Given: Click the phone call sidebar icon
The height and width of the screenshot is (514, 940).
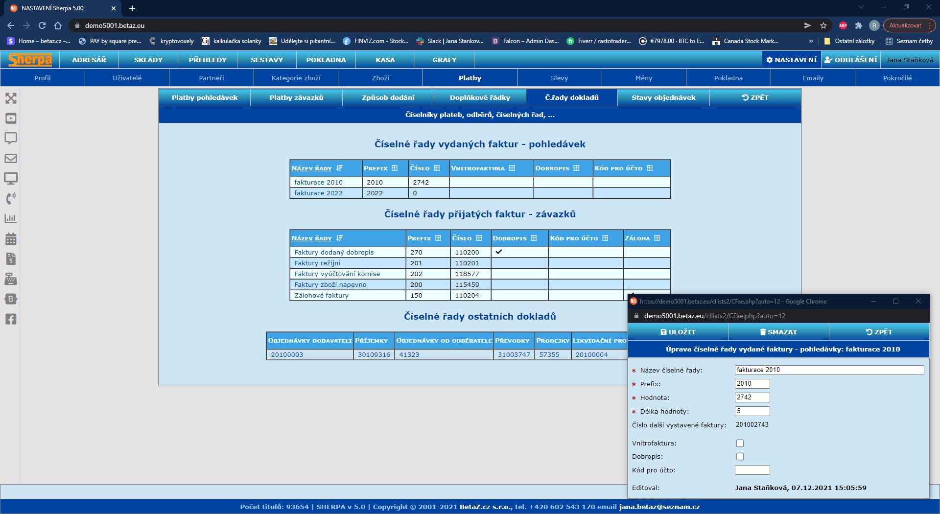Looking at the screenshot, I should tap(11, 198).
